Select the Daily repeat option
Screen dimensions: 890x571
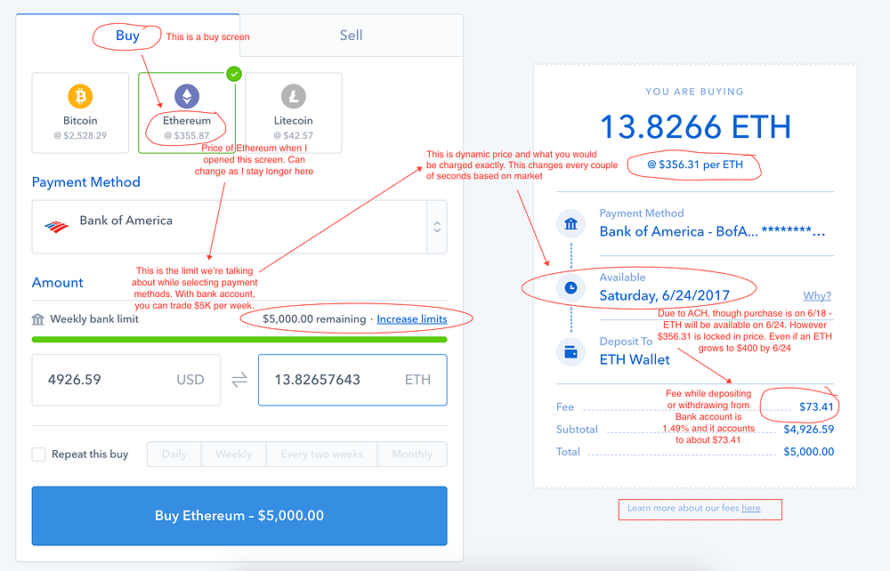coord(174,454)
